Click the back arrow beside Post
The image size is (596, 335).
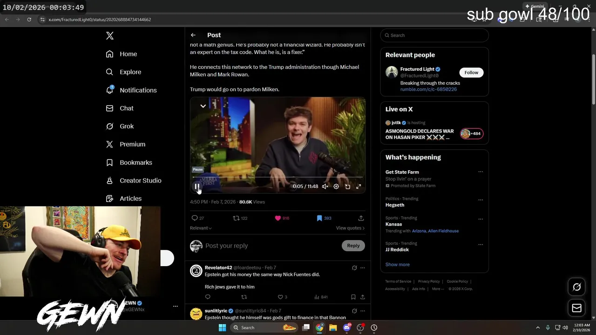pos(193,35)
